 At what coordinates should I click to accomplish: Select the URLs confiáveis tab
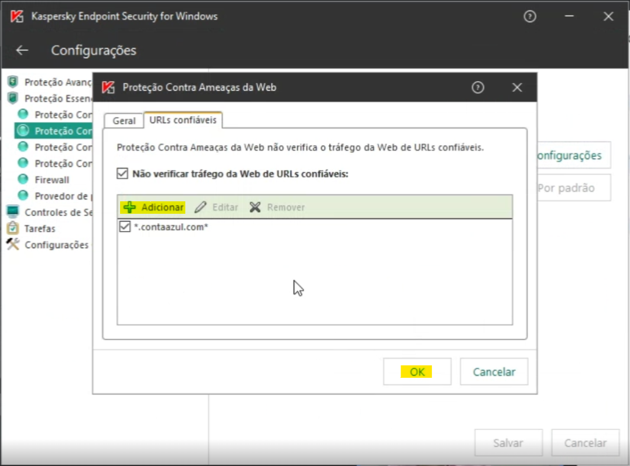(x=183, y=120)
